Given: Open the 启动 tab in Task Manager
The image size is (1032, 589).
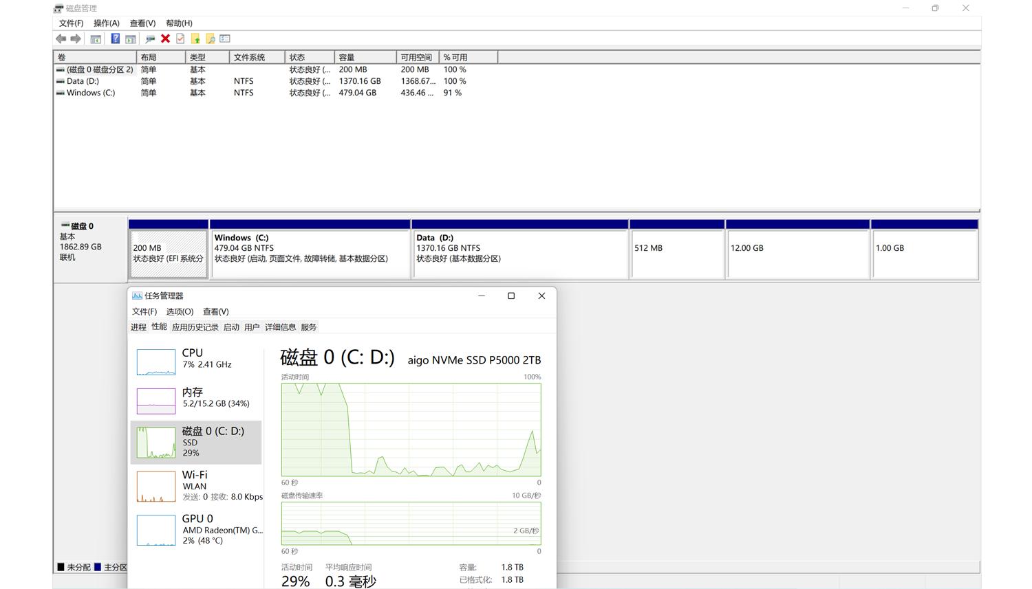Looking at the screenshot, I should pos(231,327).
